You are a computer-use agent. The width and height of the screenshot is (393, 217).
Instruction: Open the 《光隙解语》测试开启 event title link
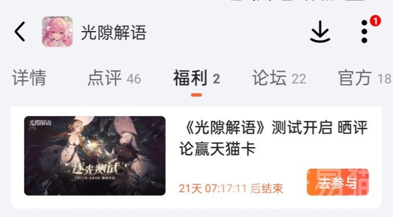[273, 138]
